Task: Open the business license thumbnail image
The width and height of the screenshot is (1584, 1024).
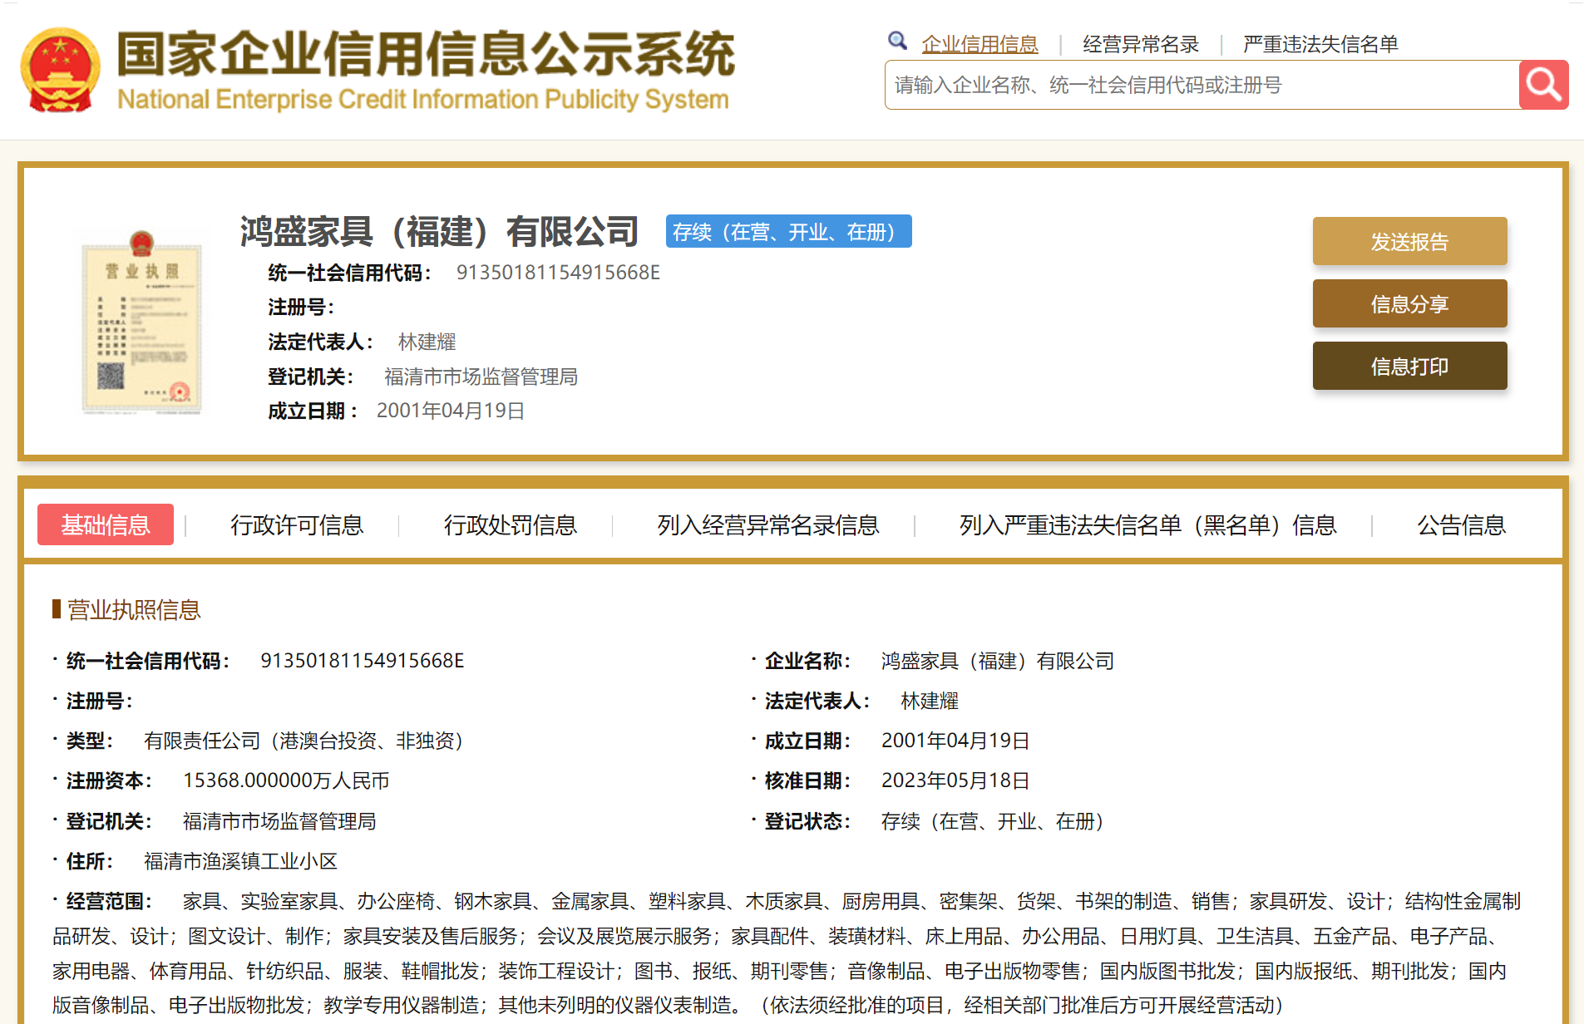Action: (141, 322)
